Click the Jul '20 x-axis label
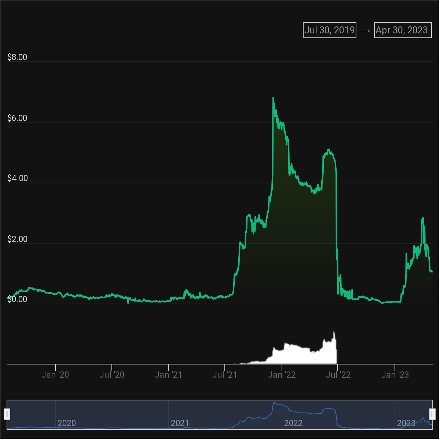 [x=112, y=374]
